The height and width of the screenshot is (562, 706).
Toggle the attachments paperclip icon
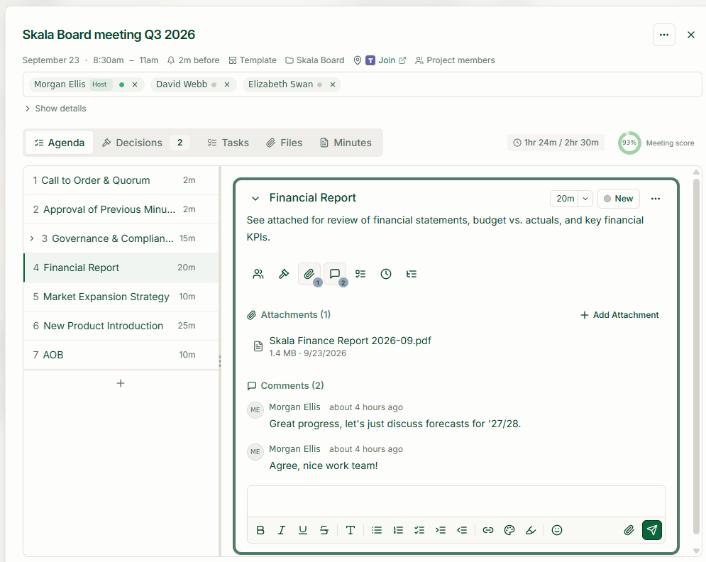click(x=309, y=274)
